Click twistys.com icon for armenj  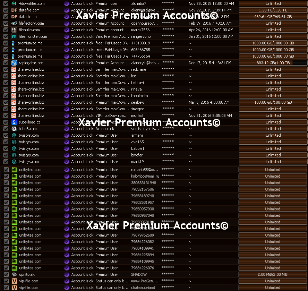pyautogui.click(x=14, y=135)
